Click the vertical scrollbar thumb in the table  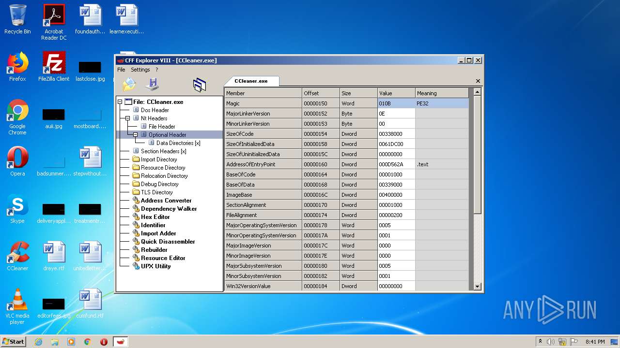477,155
